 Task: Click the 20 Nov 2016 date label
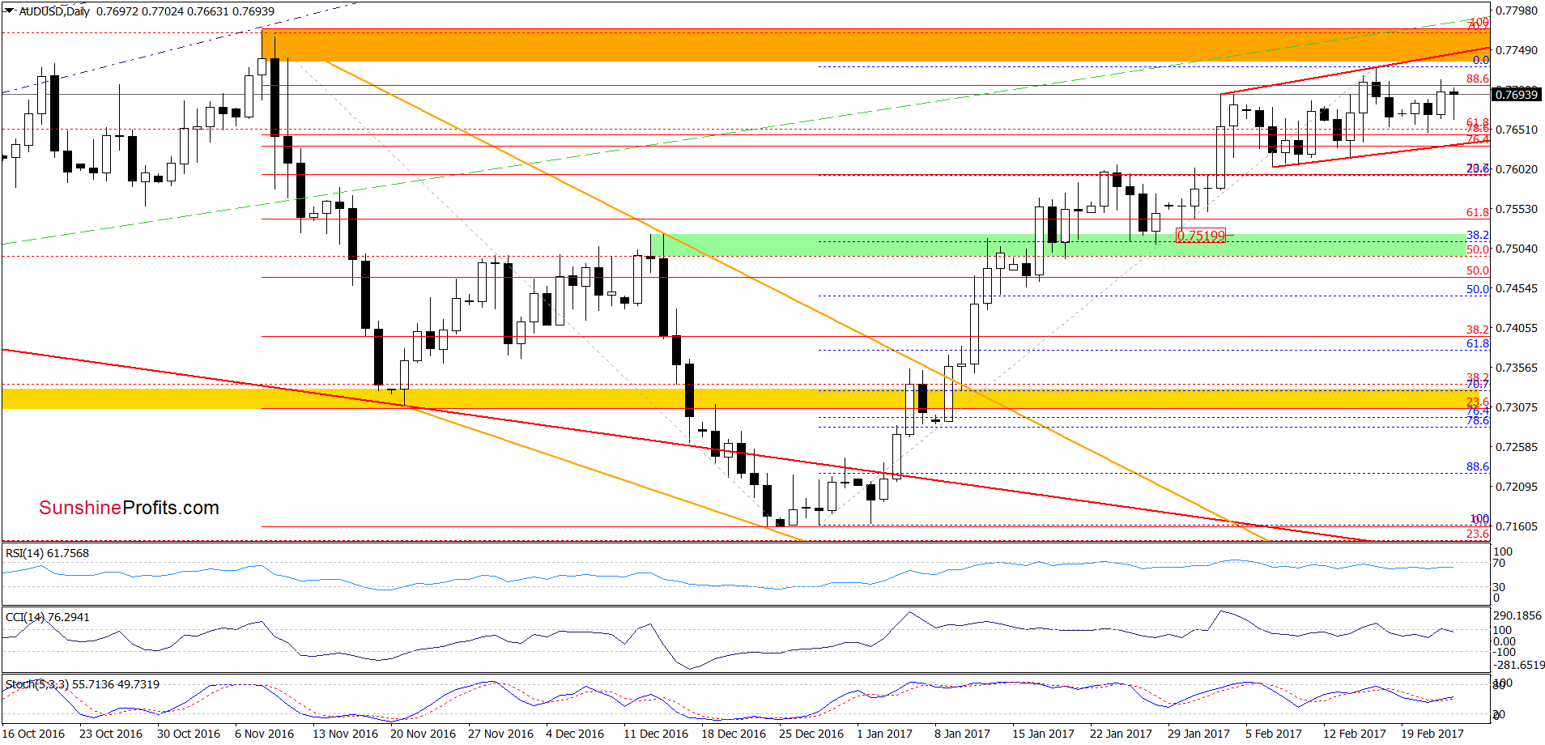coord(423,734)
